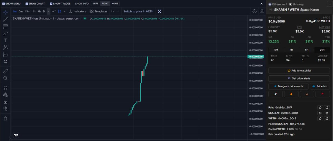Image resolution: width=333 pixels, height=141 pixels.
Task: Select the 5M stats tab
Action: (x=276, y=50)
